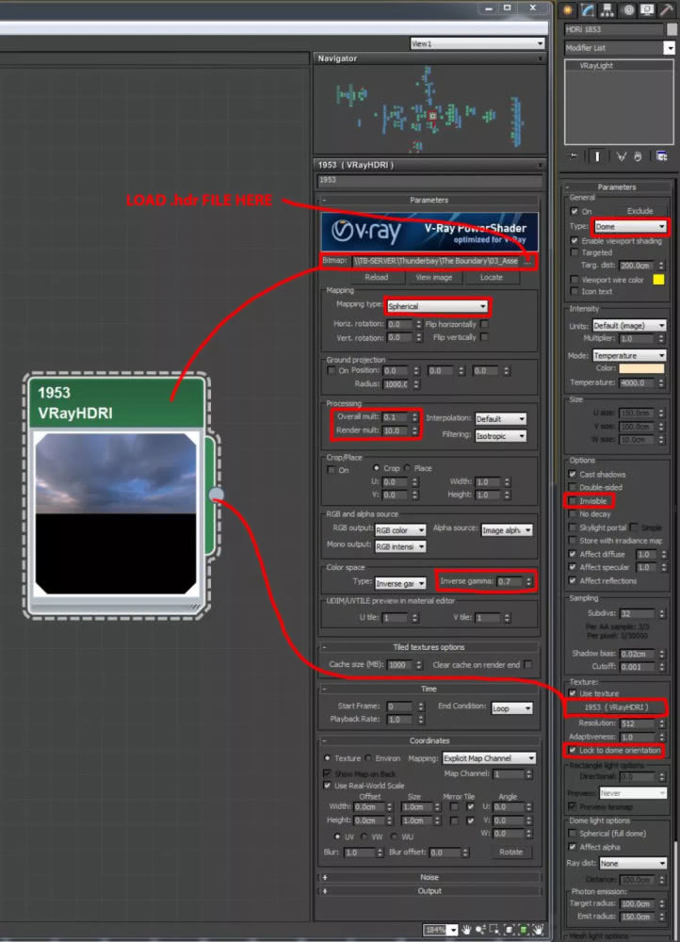Open the Motion panel icon

pos(628,10)
